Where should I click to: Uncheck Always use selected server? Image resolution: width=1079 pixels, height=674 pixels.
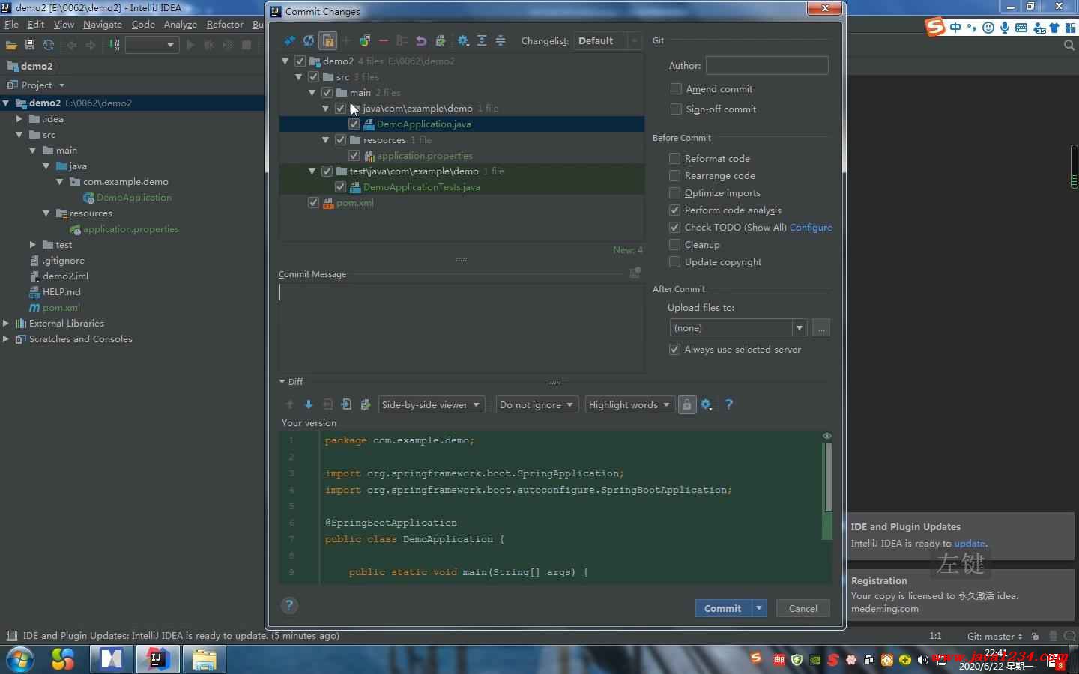[x=674, y=349]
